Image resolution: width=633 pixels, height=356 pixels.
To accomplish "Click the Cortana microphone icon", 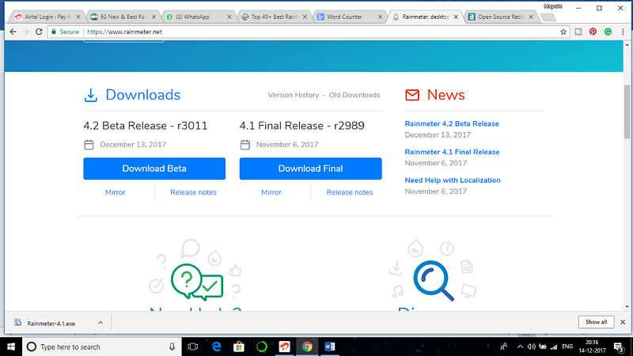I will (172, 347).
